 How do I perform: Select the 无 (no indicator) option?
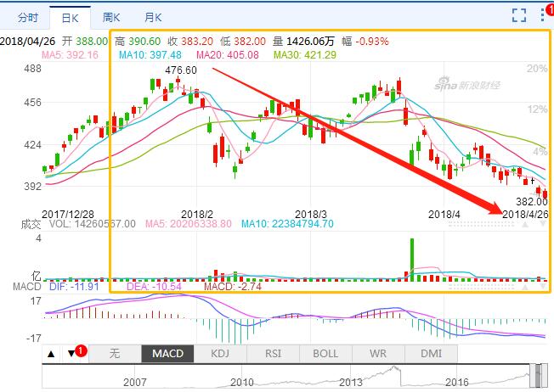click(x=115, y=354)
